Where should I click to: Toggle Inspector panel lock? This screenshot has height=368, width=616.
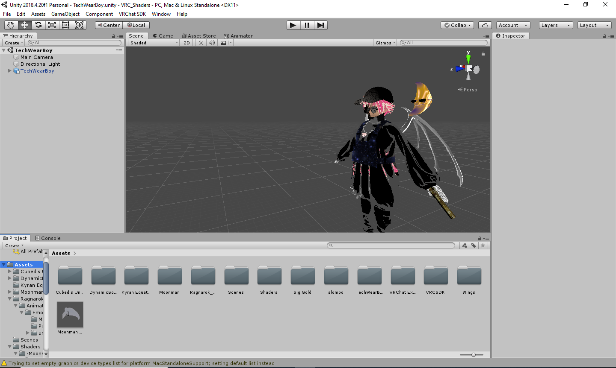coord(605,36)
